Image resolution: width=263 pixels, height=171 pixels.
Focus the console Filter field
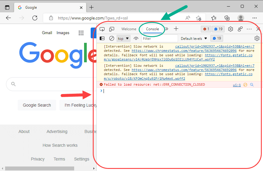[160, 39]
